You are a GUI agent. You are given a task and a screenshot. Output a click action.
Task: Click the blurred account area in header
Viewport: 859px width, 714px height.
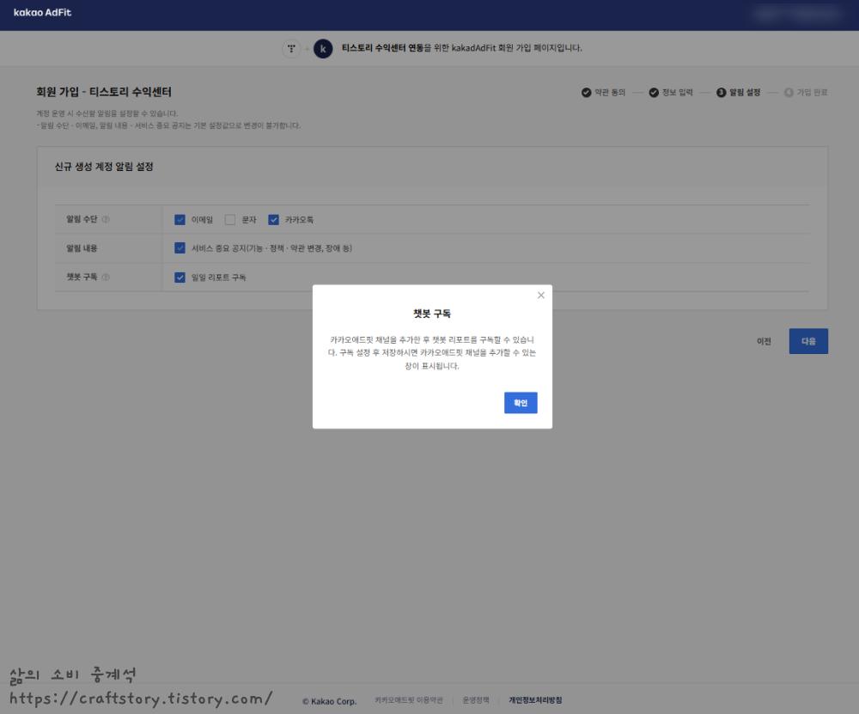pos(799,15)
